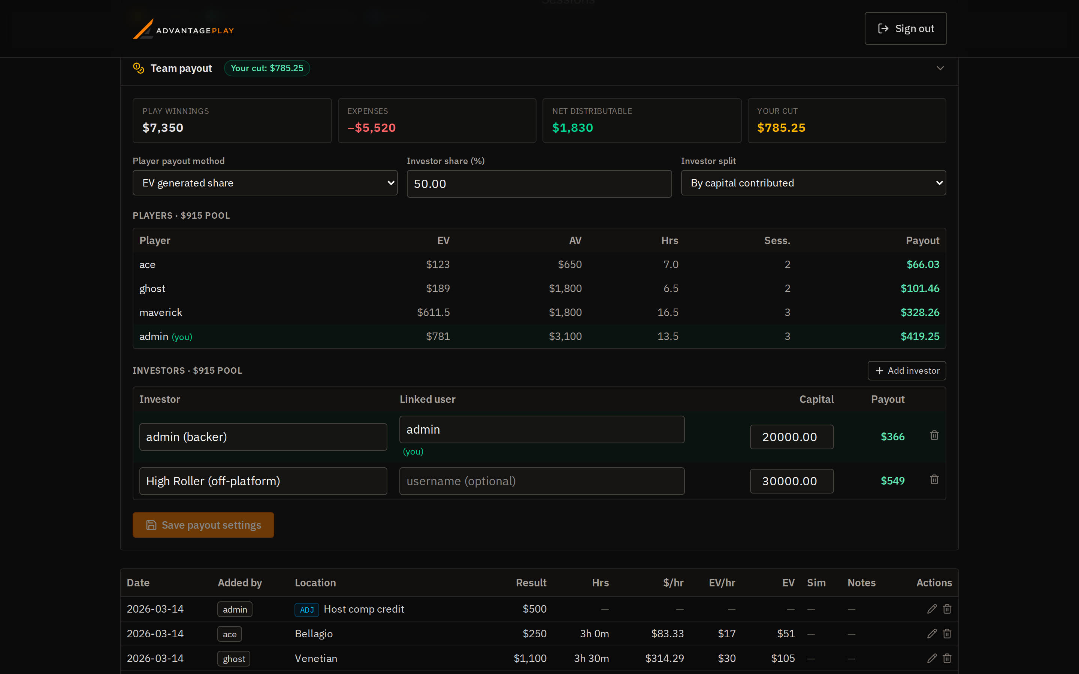1079x674 pixels.
Task: Click the Add investor button
Action: pos(907,370)
